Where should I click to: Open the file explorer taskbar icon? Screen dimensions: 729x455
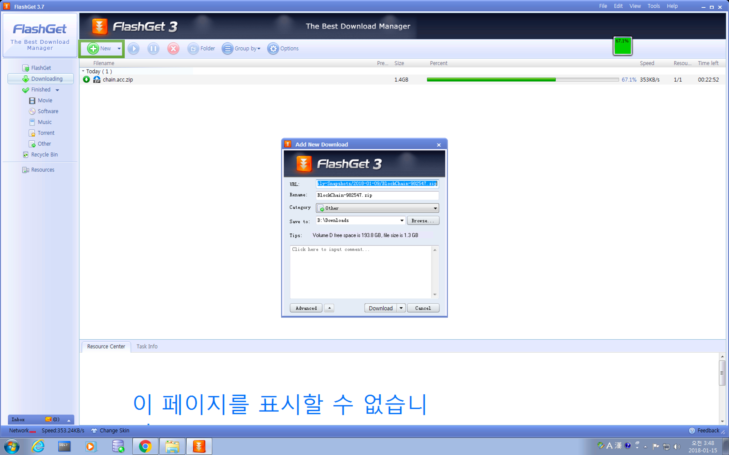(172, 447)
